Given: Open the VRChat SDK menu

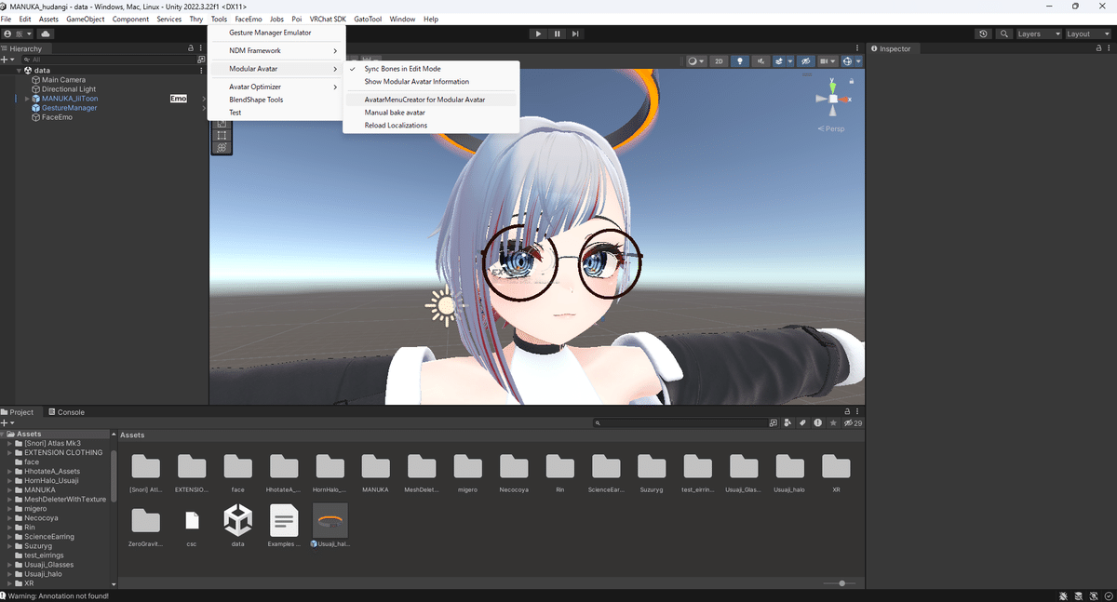Looking at the screenshot, I should tap(328, 19).
